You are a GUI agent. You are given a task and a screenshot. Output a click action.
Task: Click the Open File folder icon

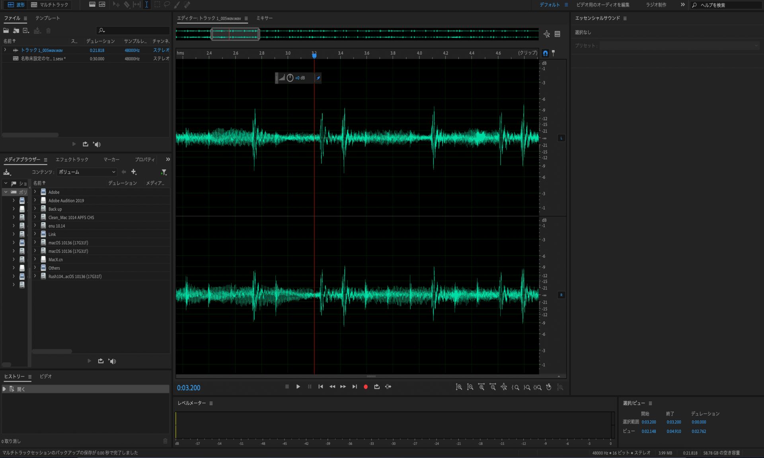[6, 31]
